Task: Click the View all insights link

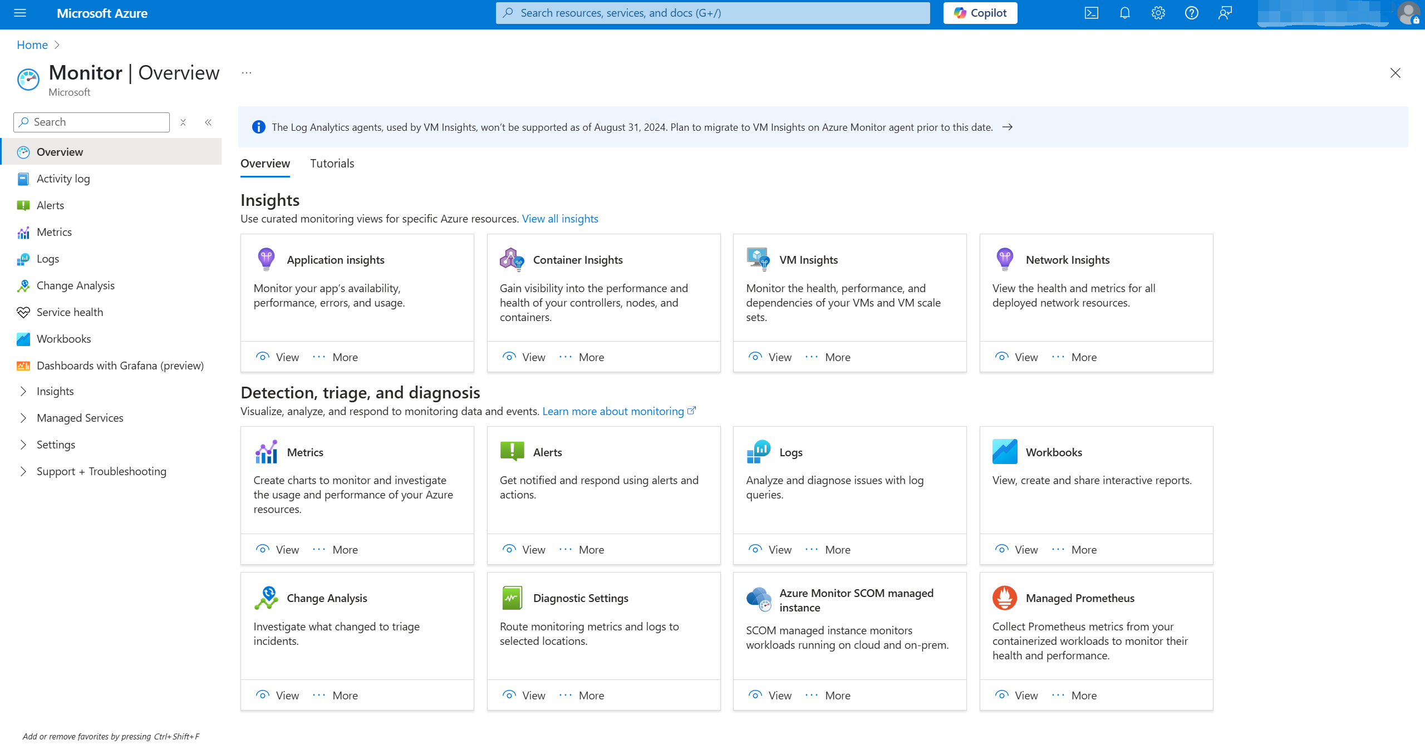Action: point(560,219)
